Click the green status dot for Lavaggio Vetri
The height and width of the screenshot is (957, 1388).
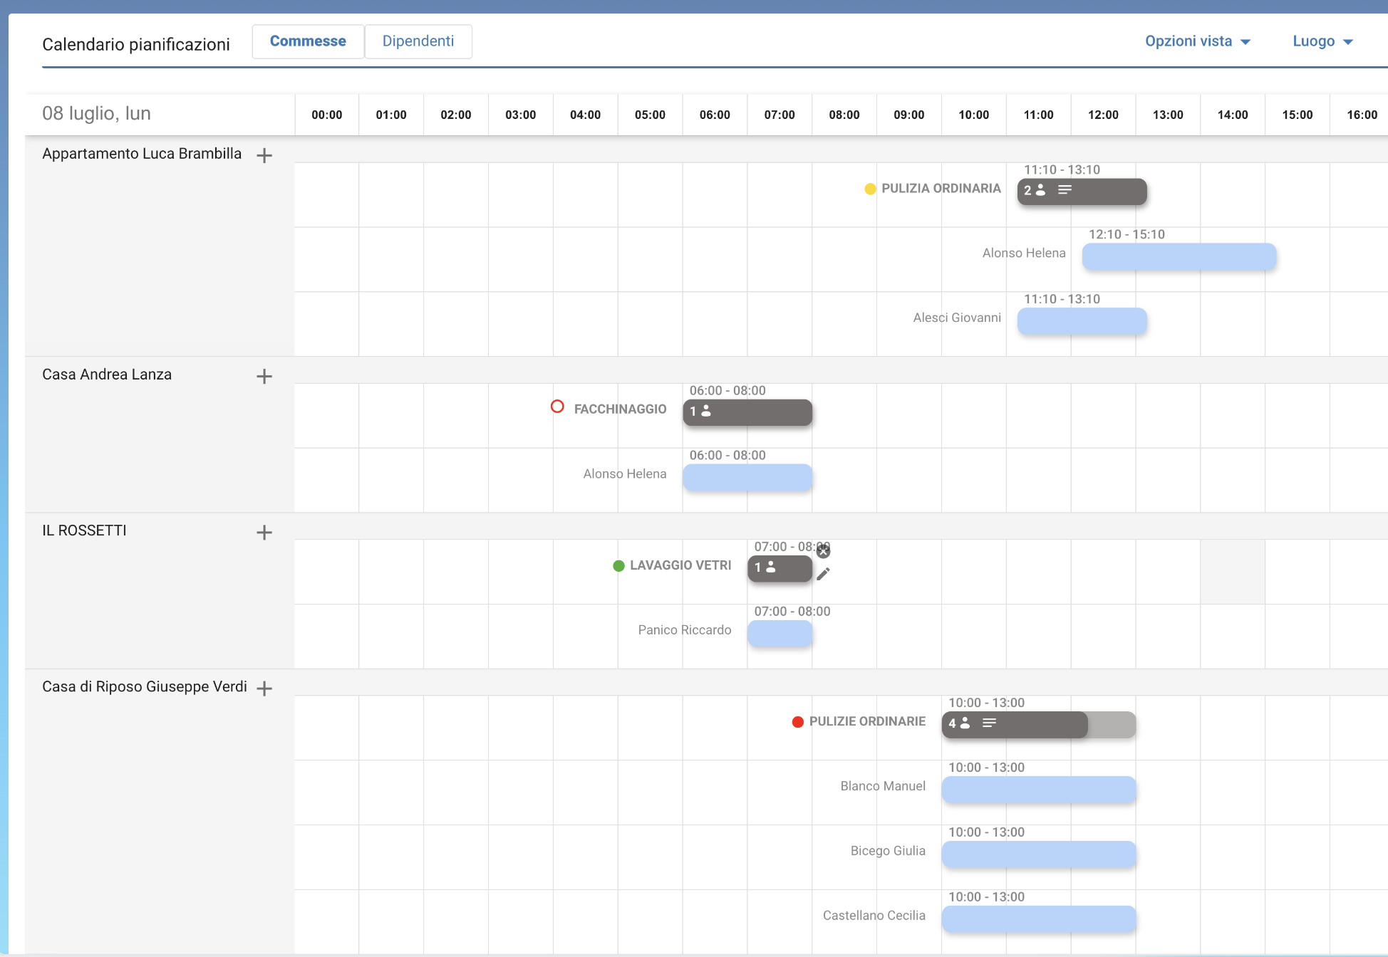[618, 566]
